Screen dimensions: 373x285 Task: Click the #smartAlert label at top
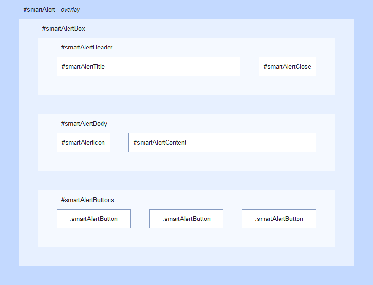click(39, 10)
